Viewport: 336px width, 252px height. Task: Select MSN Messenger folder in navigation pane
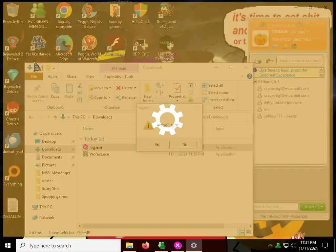(x=56, y=173)
